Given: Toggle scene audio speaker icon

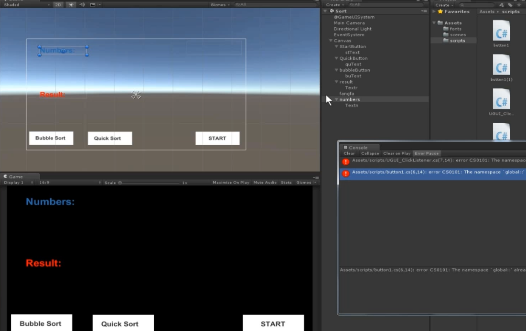Looking at the screenshot, I should [82, 5].
